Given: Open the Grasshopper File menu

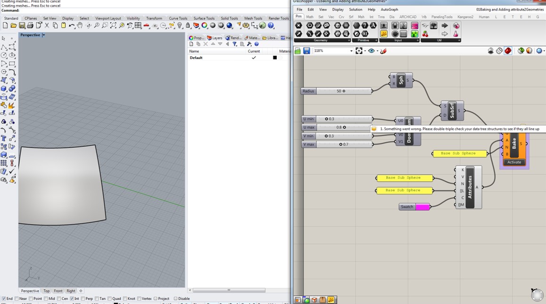Looking at the screenshot, I should coord(299,9).
